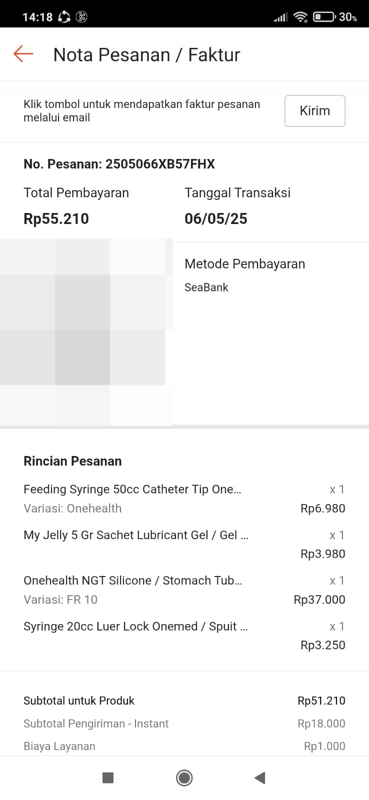The width and height of the screenshot is (369, 800).
Task: Select Onehealth NGT Silicone Stomach Tube item
Action: click(132, 580)
